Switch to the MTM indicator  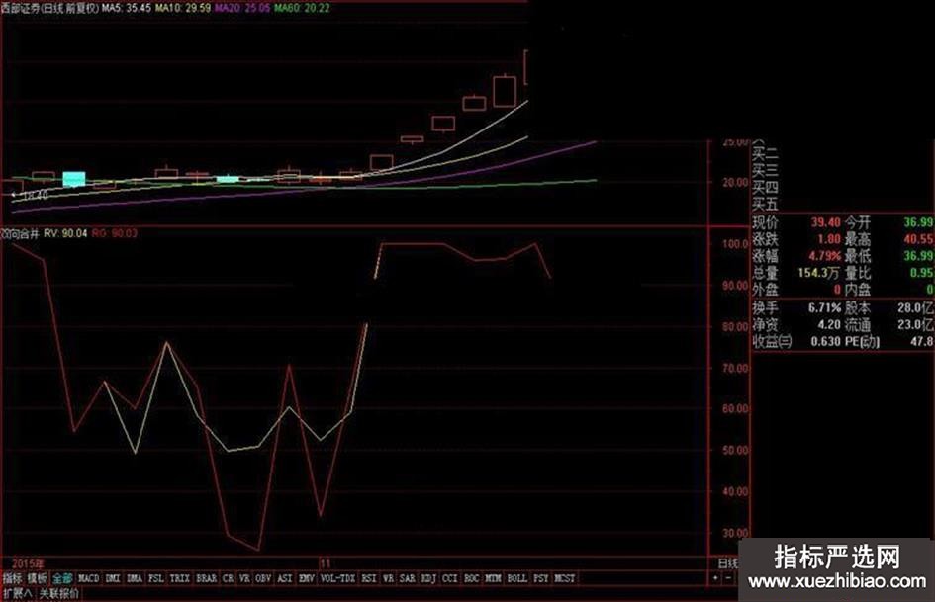click(x=493, y=578)
